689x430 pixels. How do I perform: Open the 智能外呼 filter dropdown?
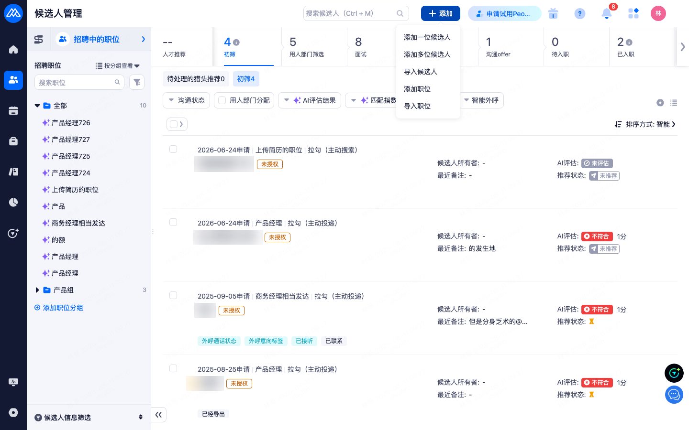pyautogui.click(x=481, y=100)
